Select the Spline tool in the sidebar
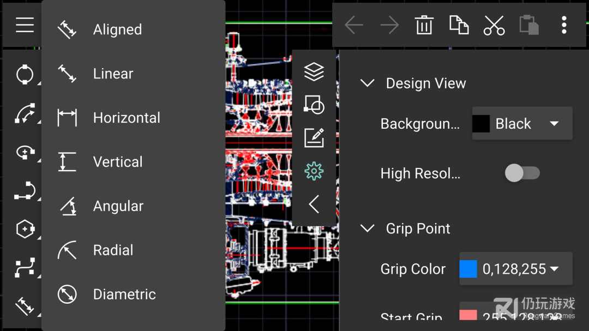The image size is (589, 331). pyautogui.click(x=25, y=268)
